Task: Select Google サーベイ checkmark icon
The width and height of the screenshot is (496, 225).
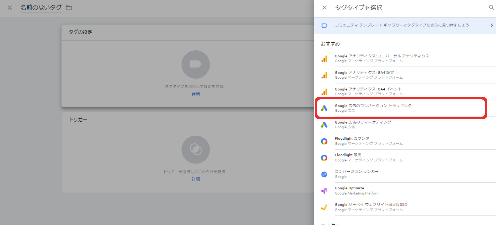Action: (x=324, y=207)
